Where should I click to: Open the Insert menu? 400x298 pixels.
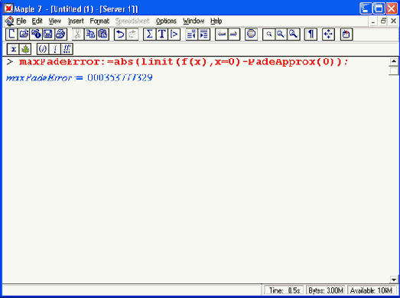pos(76,21)
